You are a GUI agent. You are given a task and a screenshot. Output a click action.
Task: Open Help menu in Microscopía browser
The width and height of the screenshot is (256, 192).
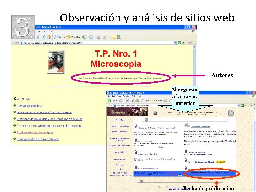(x=52, y=31)
